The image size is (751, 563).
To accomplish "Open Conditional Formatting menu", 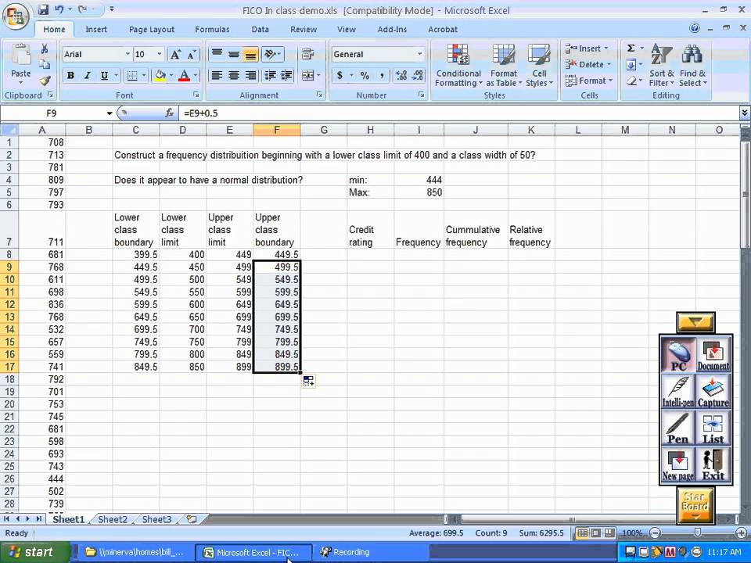I will [458, 65].
